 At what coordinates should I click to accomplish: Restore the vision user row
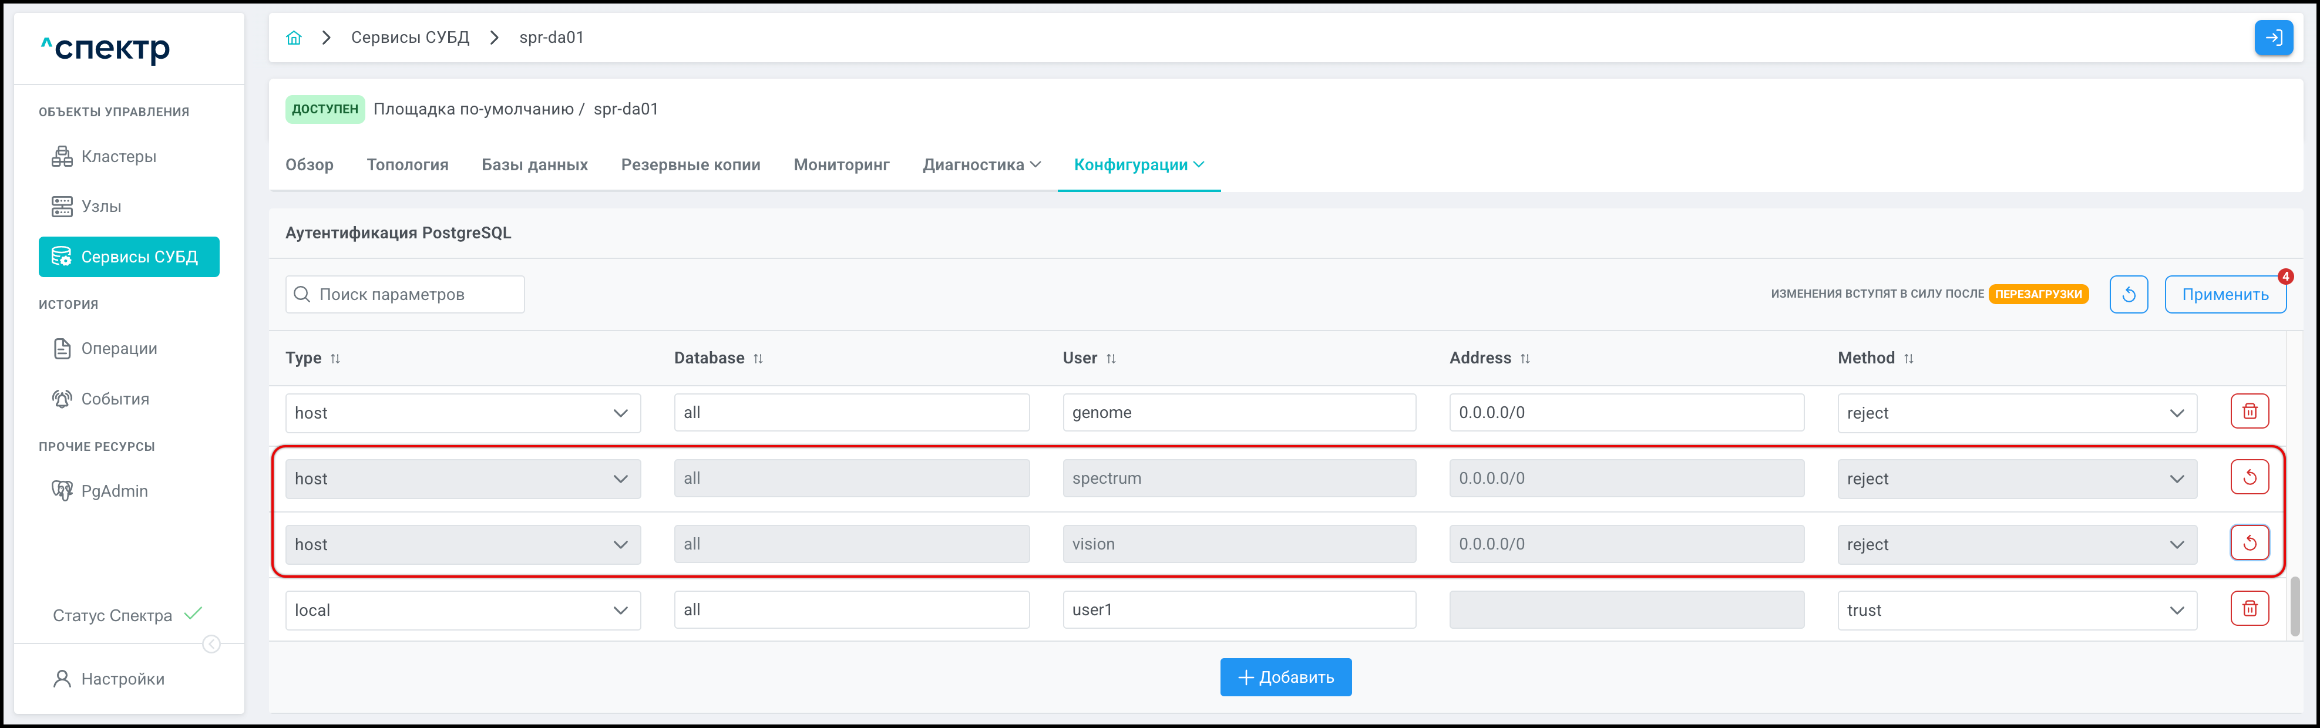[x=2249, y=542]
